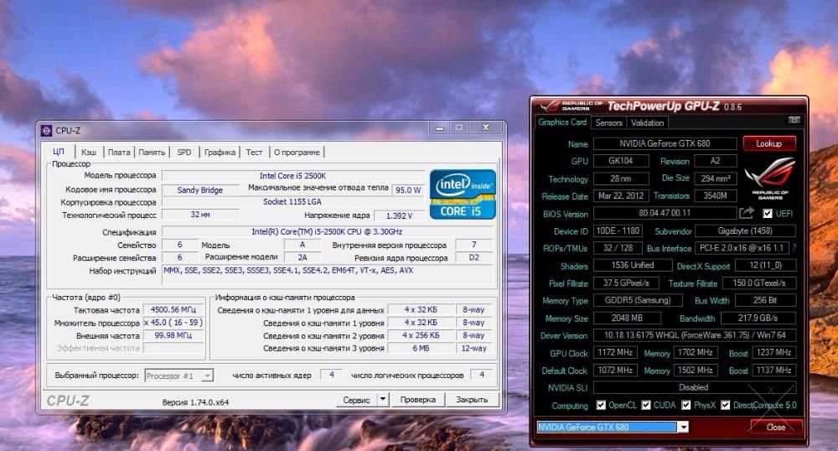The width and height of the screenshot is (838, 451).
Task: Toggle the PhysX checkbox
Action: [x=686, y=405]
